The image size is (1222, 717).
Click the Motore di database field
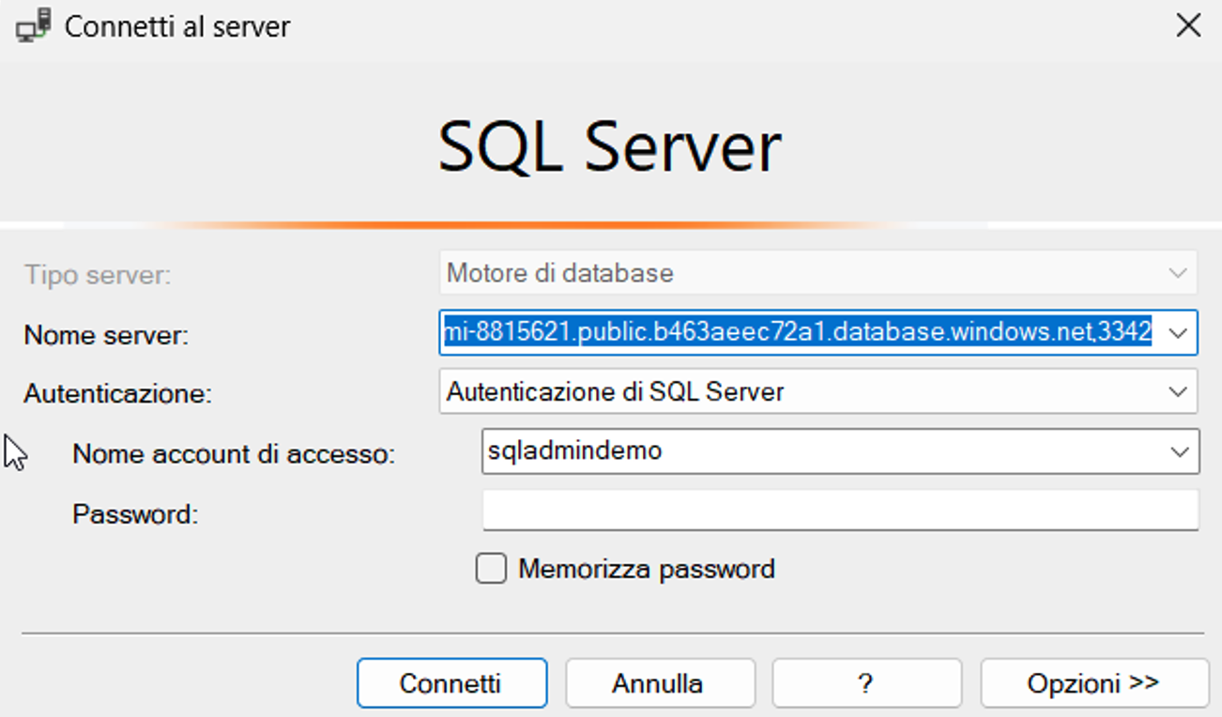[x=798, y=273]
